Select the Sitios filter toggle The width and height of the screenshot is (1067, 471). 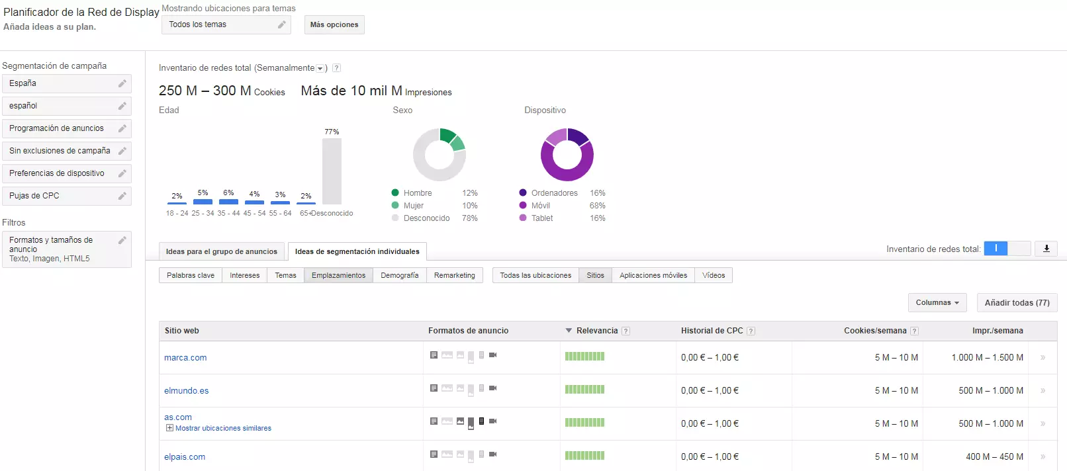[595, 275]
